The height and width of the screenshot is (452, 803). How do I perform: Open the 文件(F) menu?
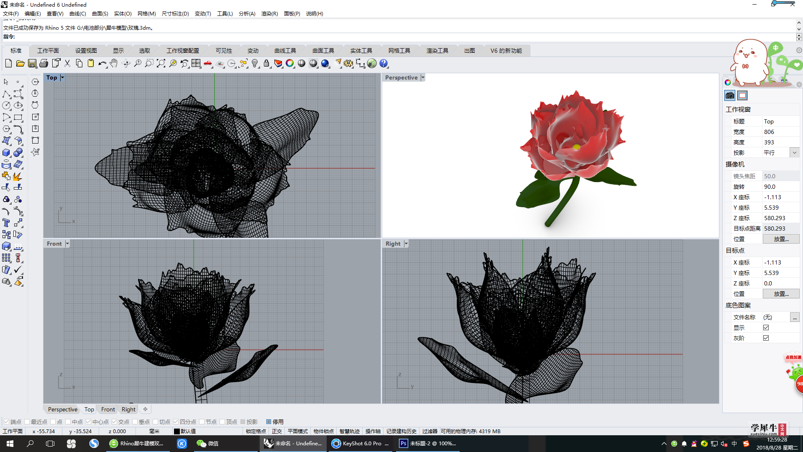pyautogui.click(x=11, y=14)
